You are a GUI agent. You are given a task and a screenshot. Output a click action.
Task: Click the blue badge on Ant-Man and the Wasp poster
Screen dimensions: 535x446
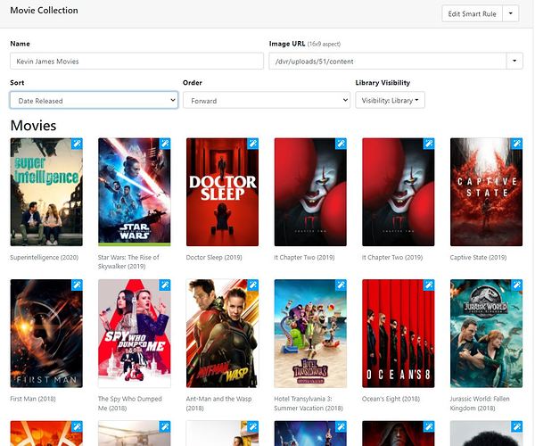tap(253, 285)
